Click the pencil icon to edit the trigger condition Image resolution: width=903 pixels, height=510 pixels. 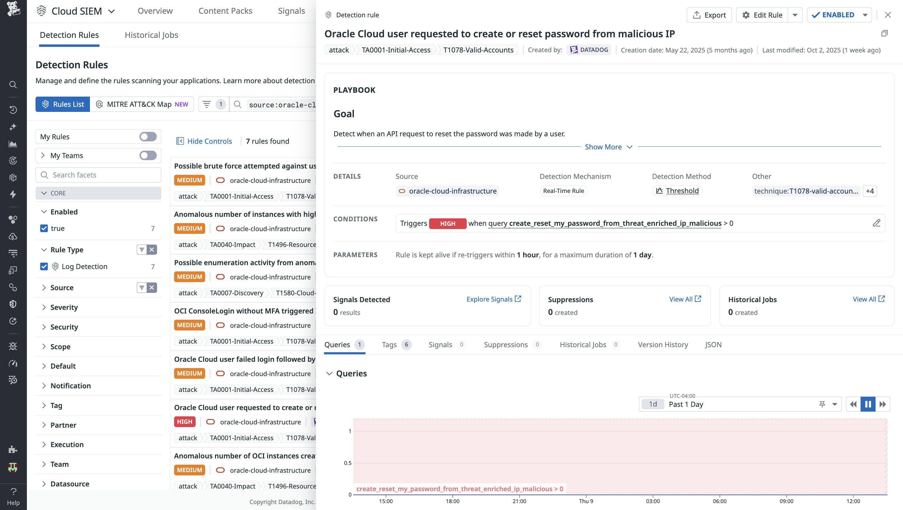coord(876,223)
